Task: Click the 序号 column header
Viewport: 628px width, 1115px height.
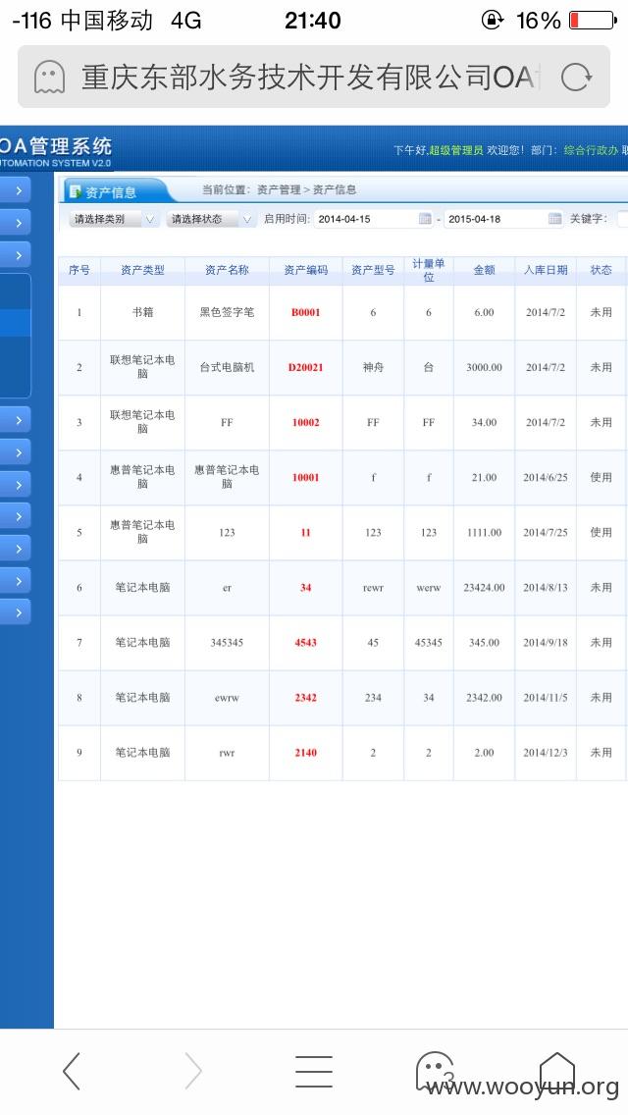Action: coord(78,270)
